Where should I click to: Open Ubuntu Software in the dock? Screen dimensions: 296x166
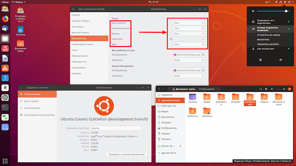(x=5, y=68)
